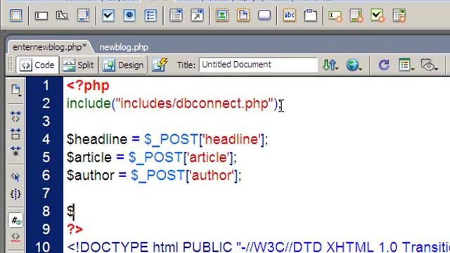The width and height of the screenshot is (450, 253).
Task: Click the $headline = $_POST line
Action: pos(167,139)
